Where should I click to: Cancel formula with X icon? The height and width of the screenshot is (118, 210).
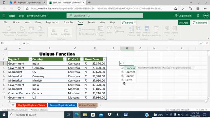(x=207, y=43)
